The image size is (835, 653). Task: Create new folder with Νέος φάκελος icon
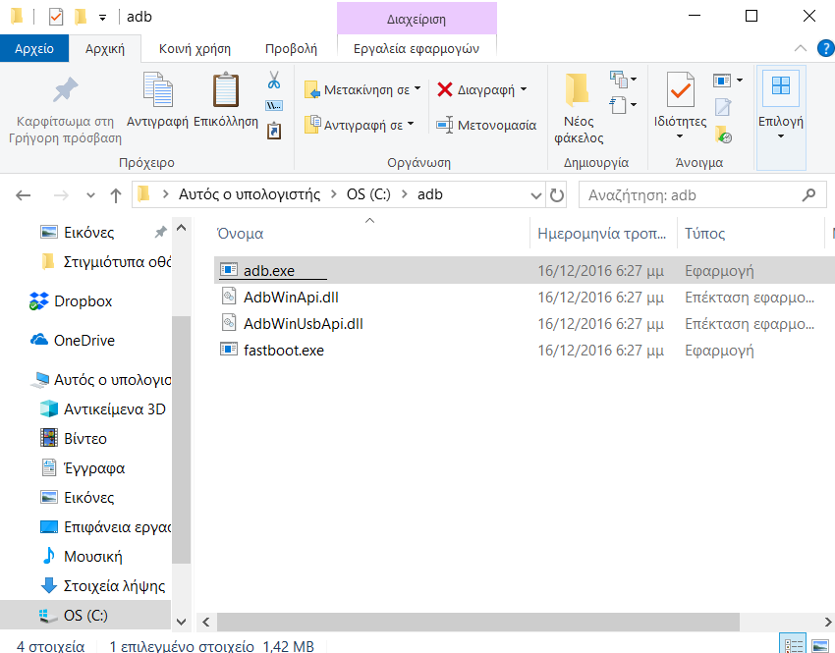coord(578,91)
